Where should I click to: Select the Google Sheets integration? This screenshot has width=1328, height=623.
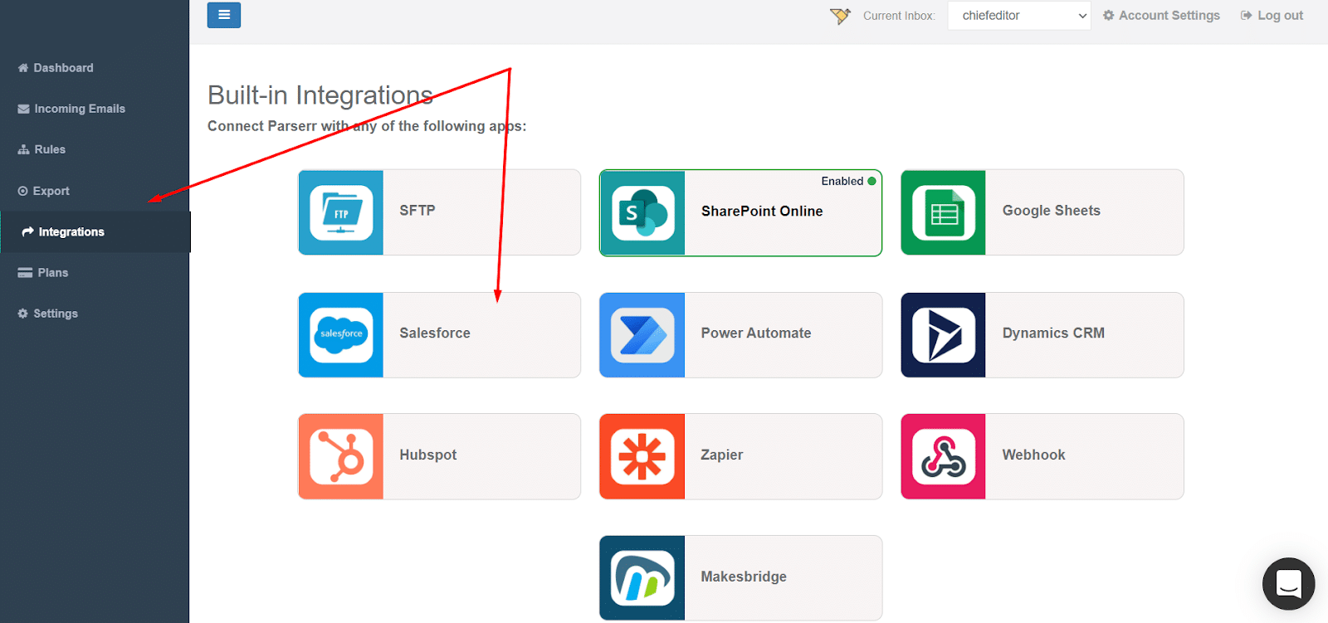click(x=1042, y=212)
